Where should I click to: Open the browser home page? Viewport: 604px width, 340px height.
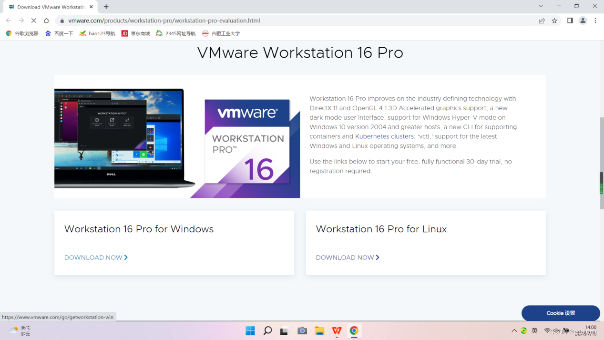coord(46,21)
